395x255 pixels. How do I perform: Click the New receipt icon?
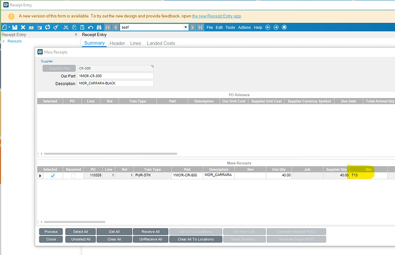(5, 28)
